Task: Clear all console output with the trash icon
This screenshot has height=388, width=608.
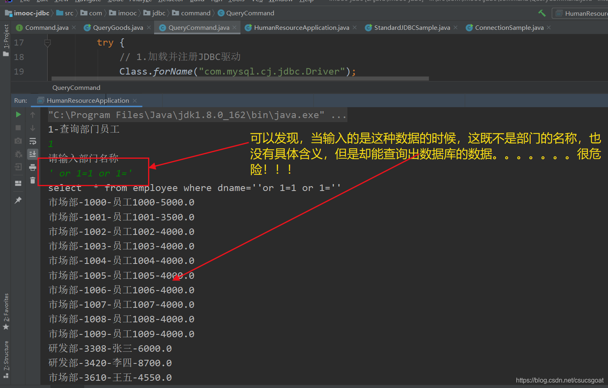Action: click(x=33, y=180)
